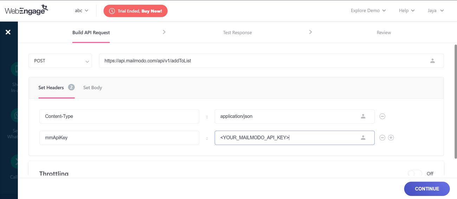
Task: Toggle the Throttling switch on
Action: click(x=415, y=173)
